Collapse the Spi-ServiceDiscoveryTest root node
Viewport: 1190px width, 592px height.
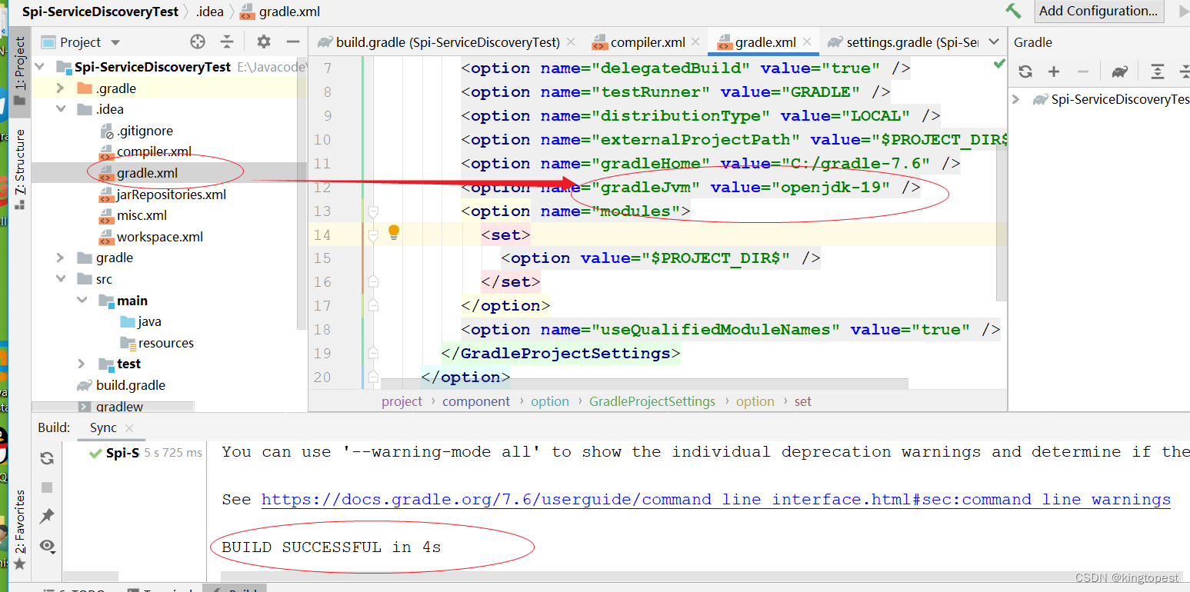coord(40,67)
